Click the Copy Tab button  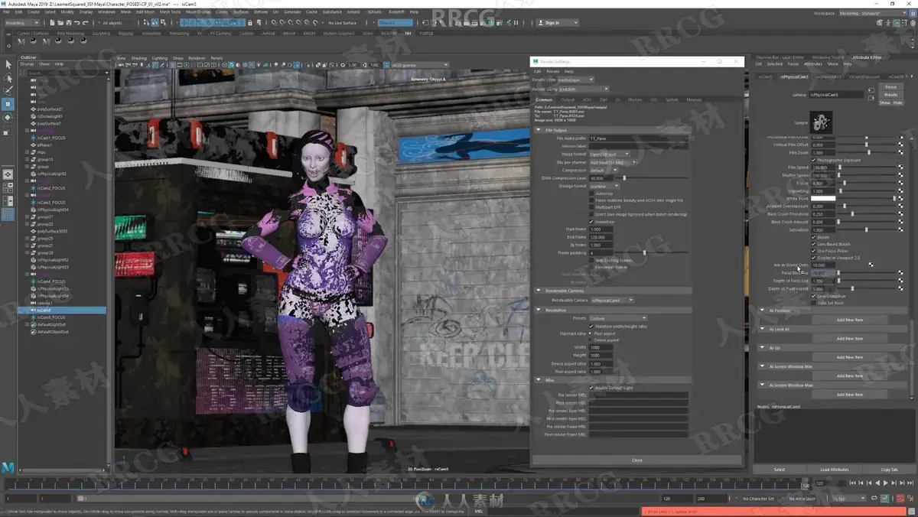click(889, 470)
